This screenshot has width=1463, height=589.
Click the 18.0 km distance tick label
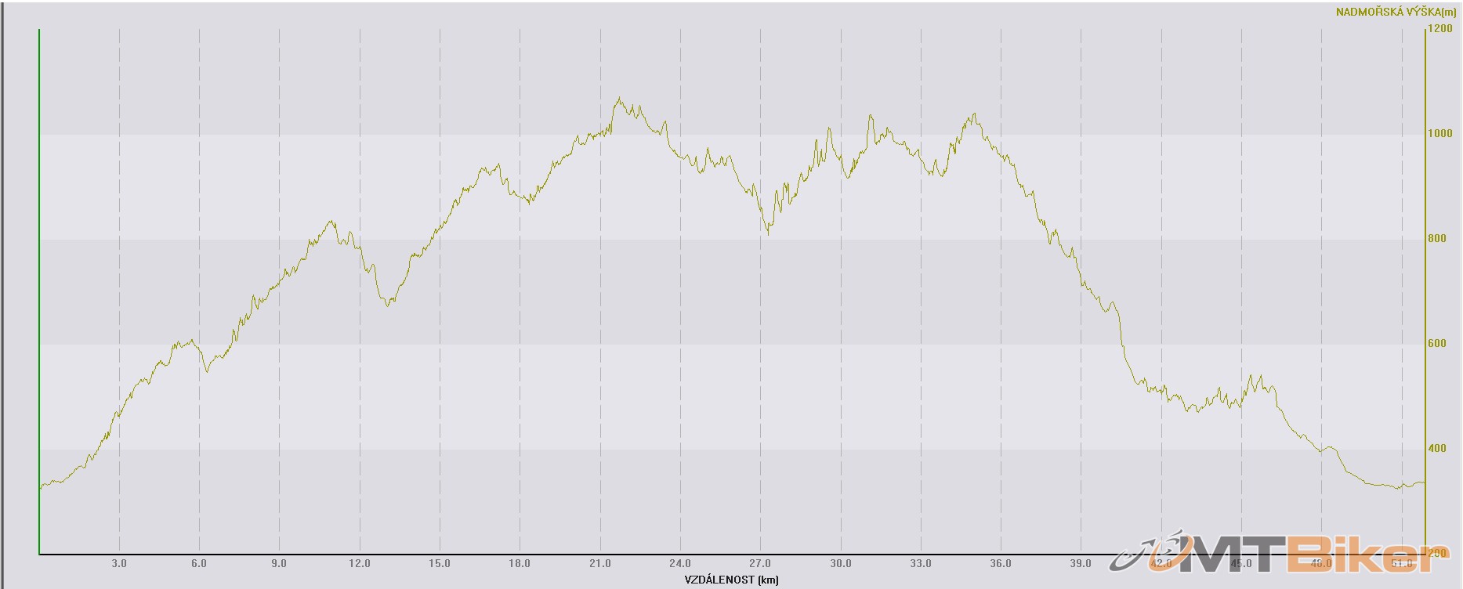point(520,563)
